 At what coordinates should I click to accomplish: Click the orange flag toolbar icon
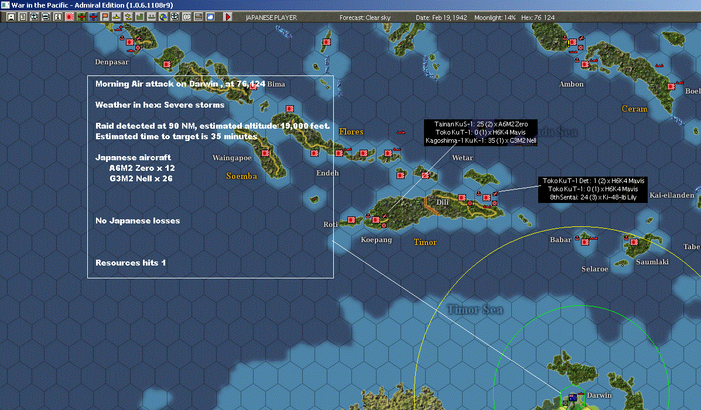(105, 17)
